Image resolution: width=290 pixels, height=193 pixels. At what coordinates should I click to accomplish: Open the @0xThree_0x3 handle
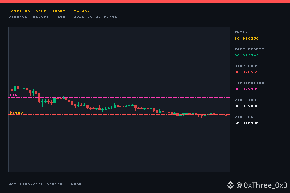click(x=262, y=185)
